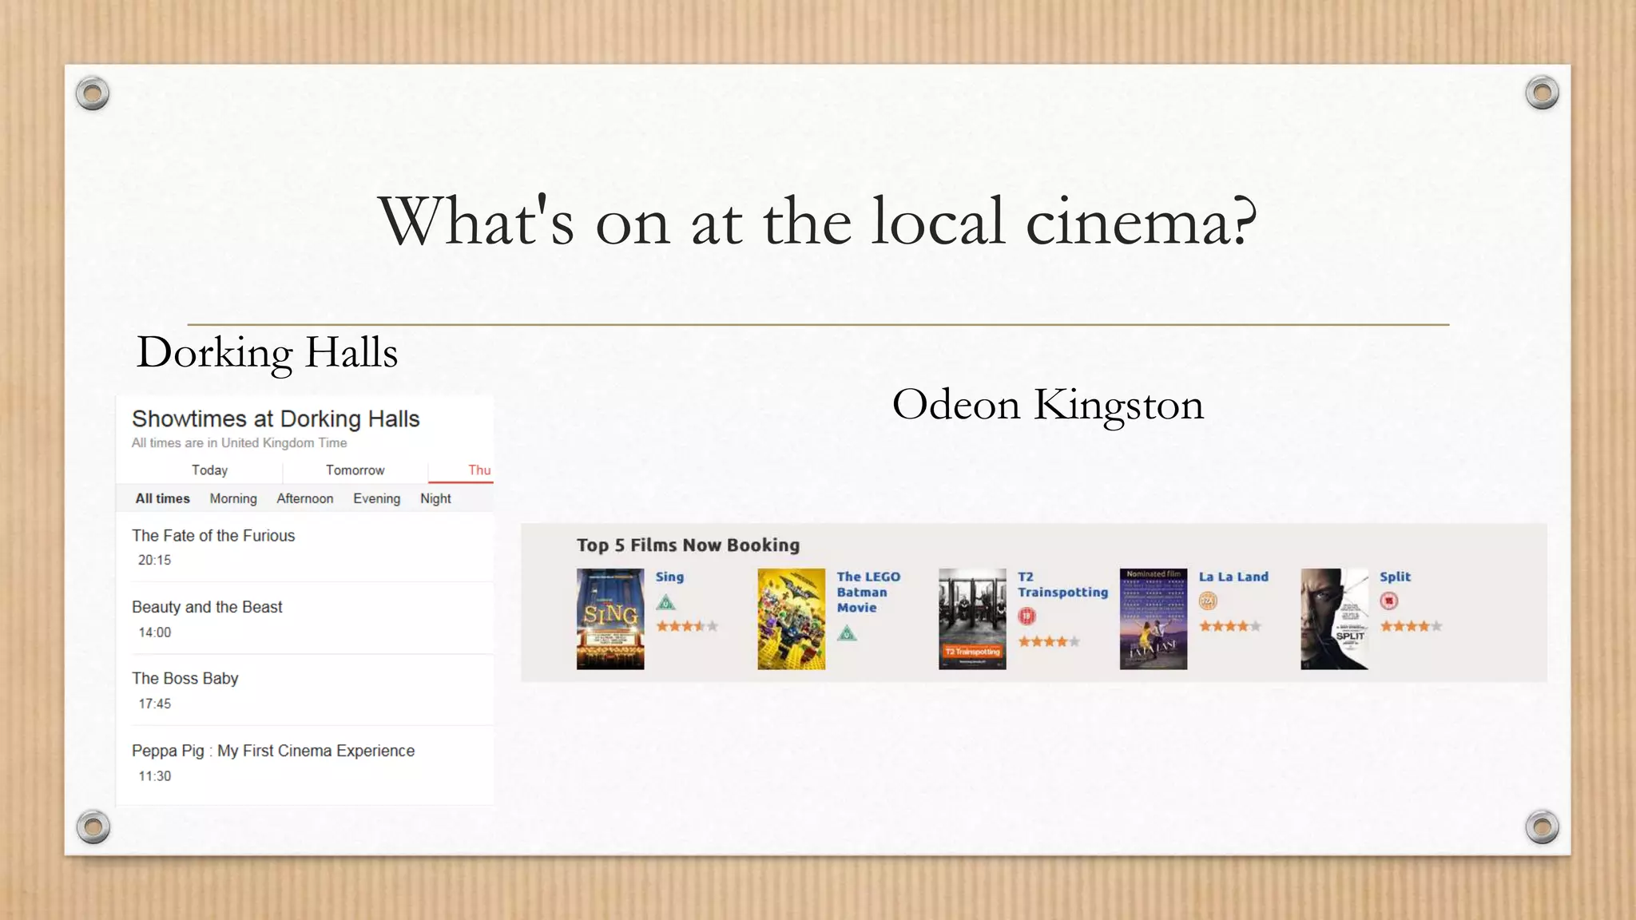Open the Sing movie poster
Image resolution: width=1636 pixels, height=920 pixels.
click(x=610, y=619)
